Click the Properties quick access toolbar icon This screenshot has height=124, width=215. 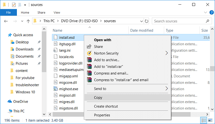(14, 5)
